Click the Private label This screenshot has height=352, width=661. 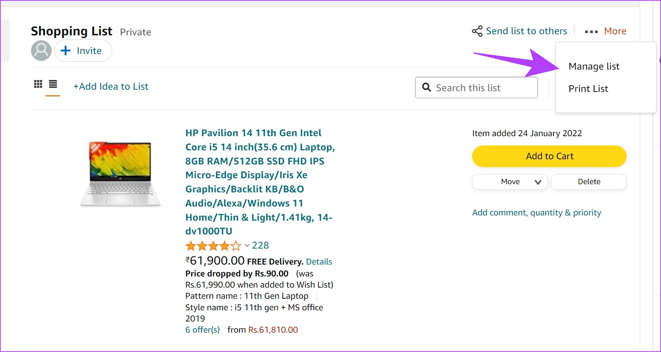coord(135,32)
